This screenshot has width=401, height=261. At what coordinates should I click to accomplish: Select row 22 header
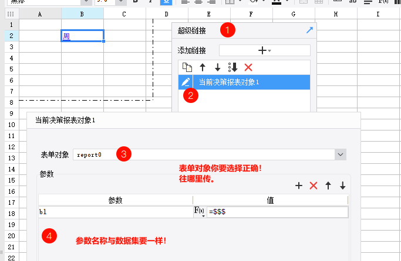click(12, 257)
